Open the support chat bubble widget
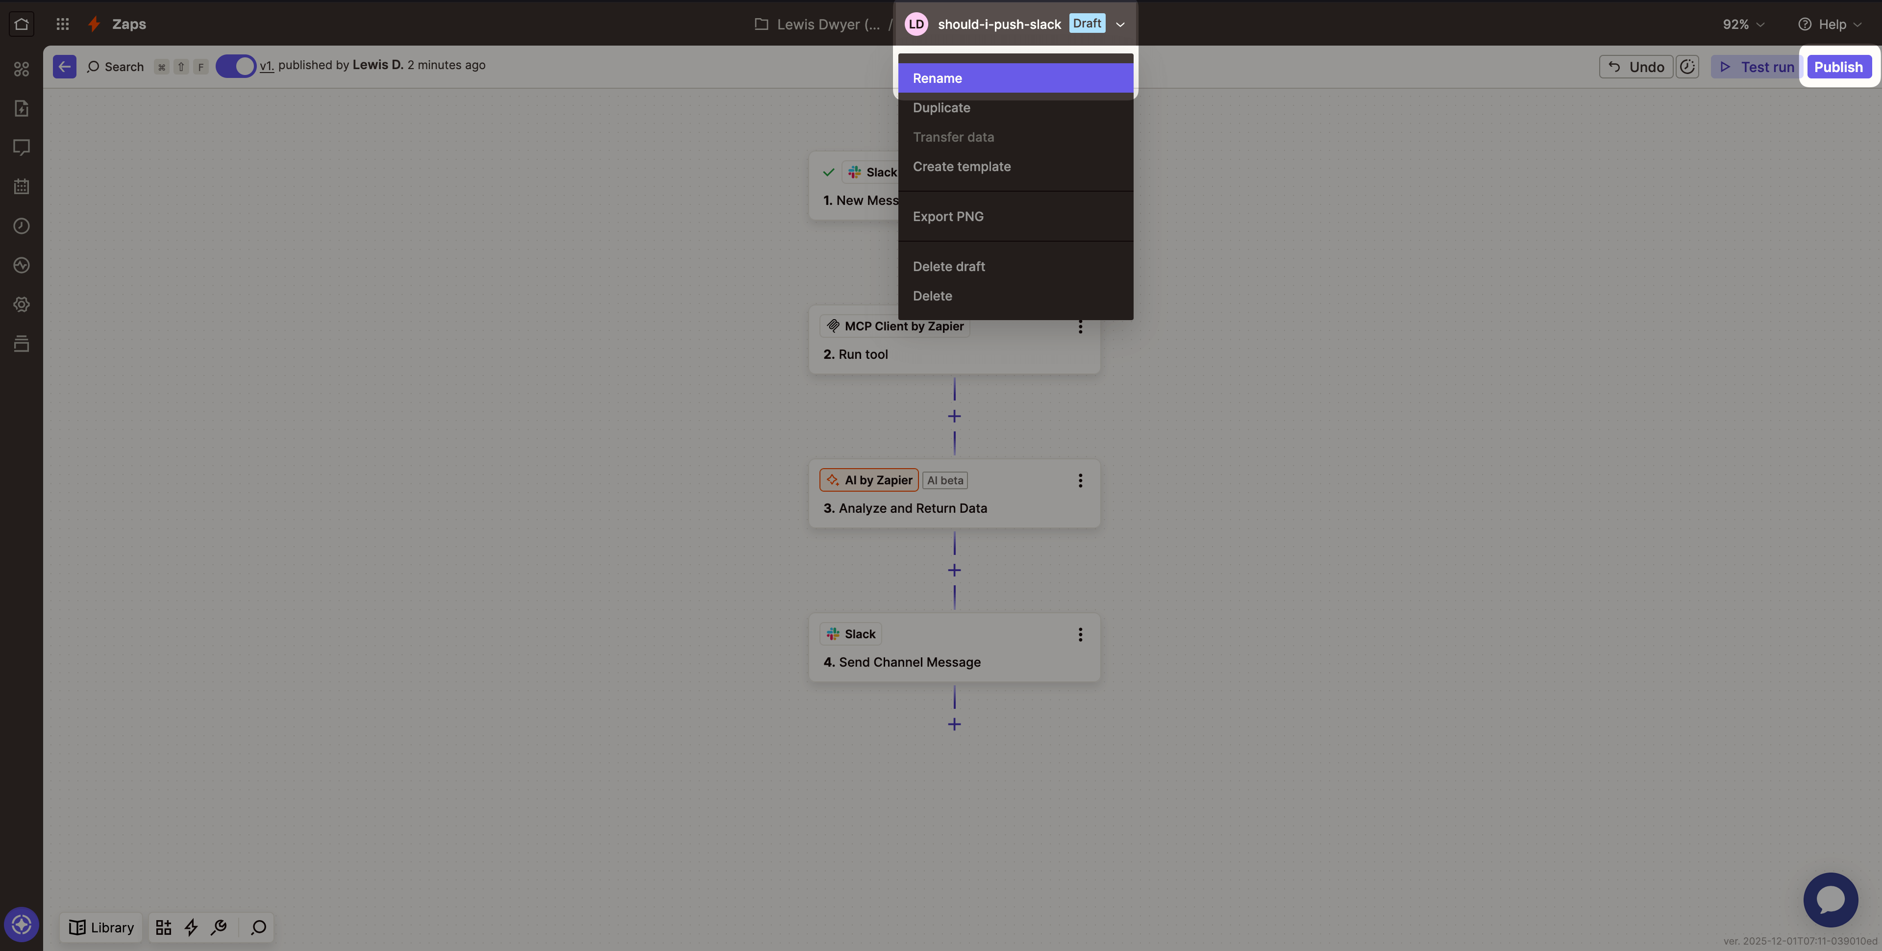 (x=1830, y=899)
